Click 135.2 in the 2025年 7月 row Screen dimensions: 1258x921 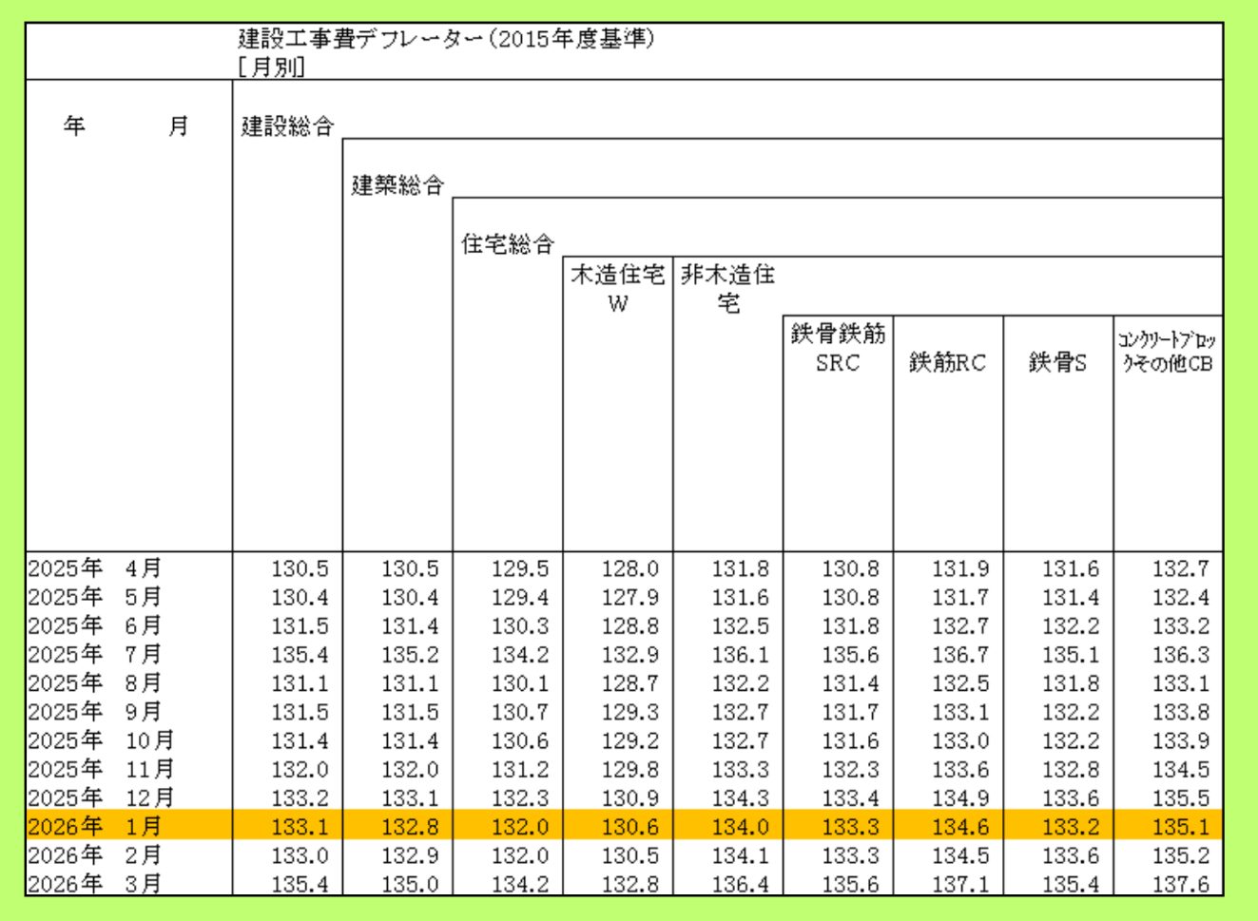[410, 655]
